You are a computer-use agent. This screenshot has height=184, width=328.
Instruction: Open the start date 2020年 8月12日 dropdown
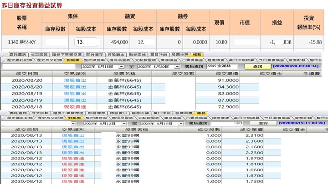coord(124,124)
